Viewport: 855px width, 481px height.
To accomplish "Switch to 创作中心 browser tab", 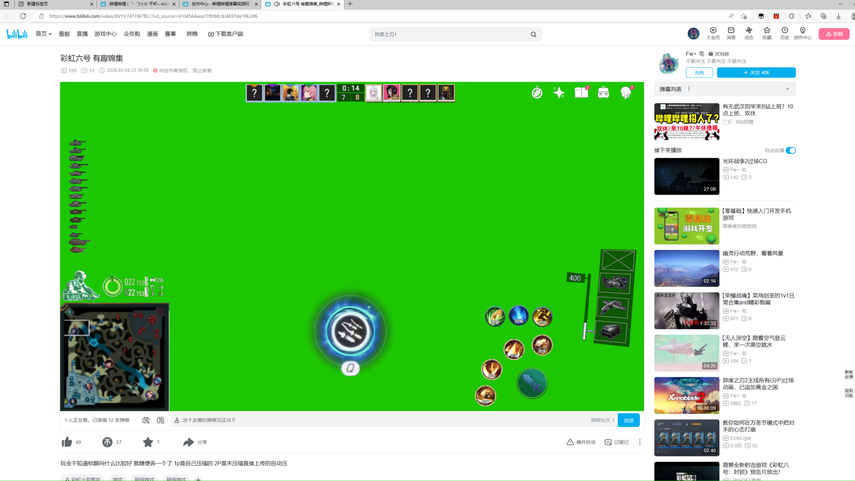I will point(220,4).
